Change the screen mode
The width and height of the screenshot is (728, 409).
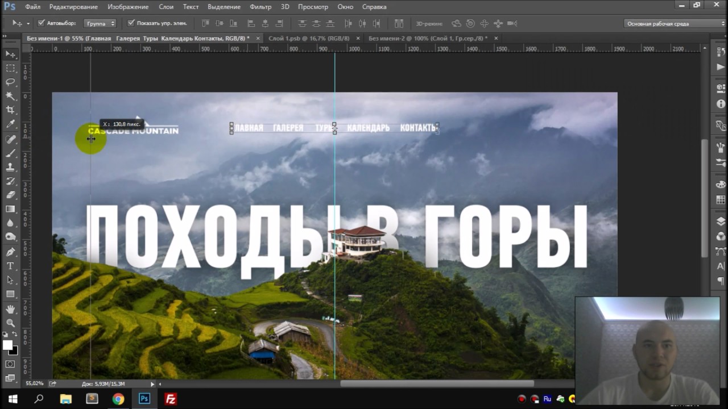10,378
